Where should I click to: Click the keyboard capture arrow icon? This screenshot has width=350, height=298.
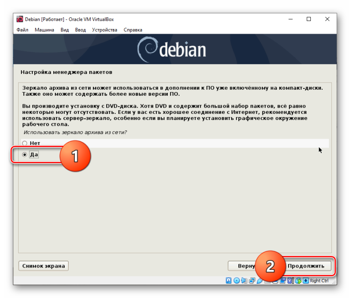306,280
